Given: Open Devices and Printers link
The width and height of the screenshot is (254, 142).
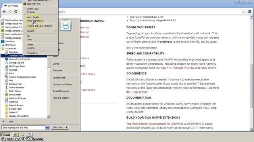Looking at the screenshot, I should point(63,84).
